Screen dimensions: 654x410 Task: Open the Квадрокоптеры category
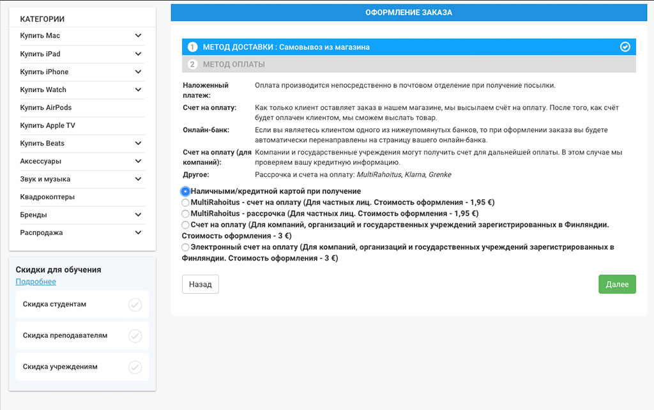click(x=47, y=197)
